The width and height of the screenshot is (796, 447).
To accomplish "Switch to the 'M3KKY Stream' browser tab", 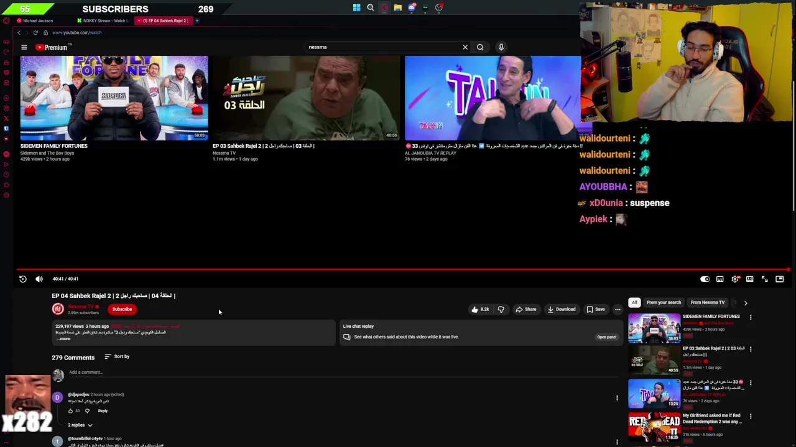I will 104,20.
